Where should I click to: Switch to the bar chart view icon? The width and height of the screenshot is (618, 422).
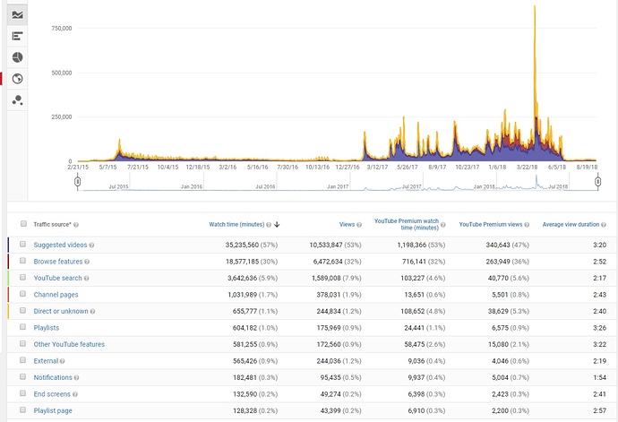[x=17, y=36]
